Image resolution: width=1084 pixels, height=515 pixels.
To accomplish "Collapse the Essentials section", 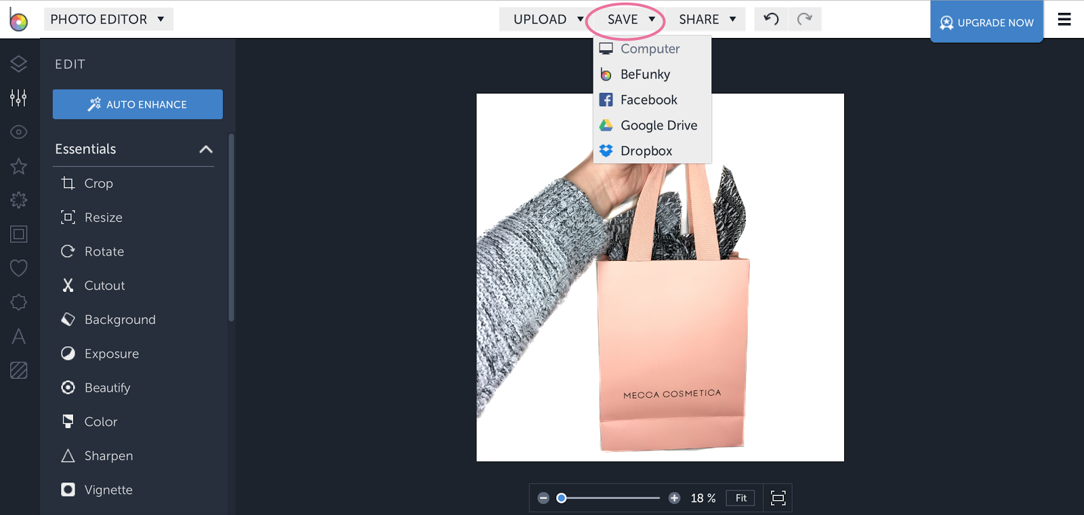I will coord(206,149).
